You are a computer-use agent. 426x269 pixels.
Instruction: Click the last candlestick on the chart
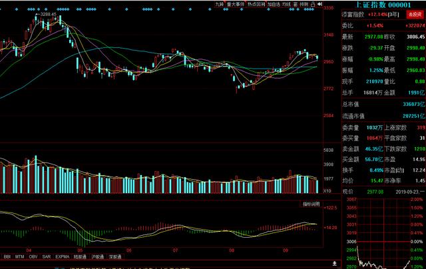pos(317,58)
